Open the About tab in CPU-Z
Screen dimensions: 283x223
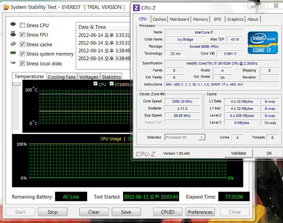pos(253,19)
